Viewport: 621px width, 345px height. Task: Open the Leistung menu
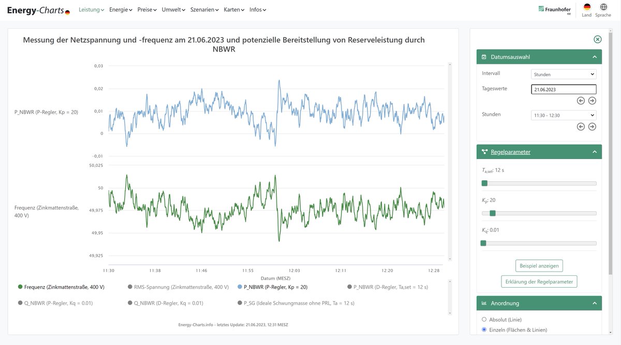tap(91, 10)
